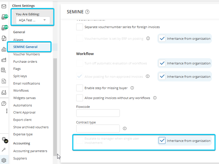Toggle inheritance for Vouchernumber set by ERP
Image resolution: width=219 pixels, height=164 pixels.
162,39
